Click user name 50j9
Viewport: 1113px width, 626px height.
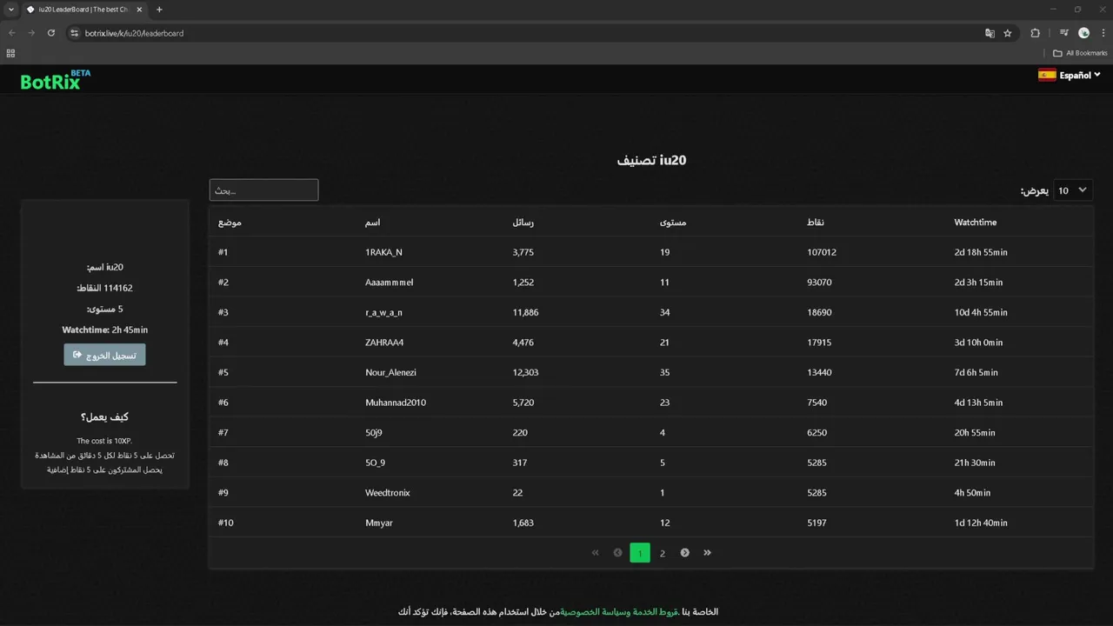point(376,433)
